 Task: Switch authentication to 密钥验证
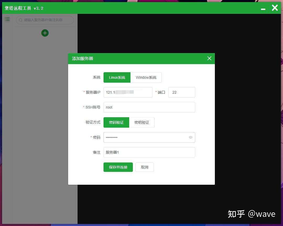(142, 122)
